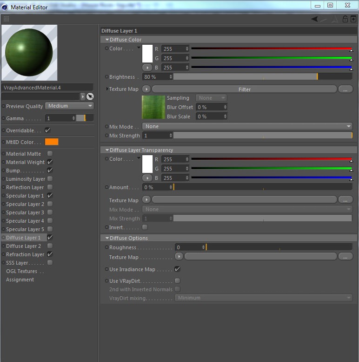
Task: Click color mode arrow button under Diffuse Color swatch
Action: pyautogui.click(x=147, y=68)
